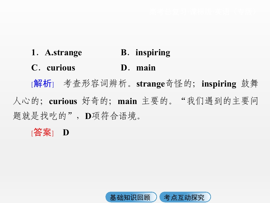Open the 基础知识回顾 navigation button
Viewport: 270px width, 203px height.
(x=131, y=197)
